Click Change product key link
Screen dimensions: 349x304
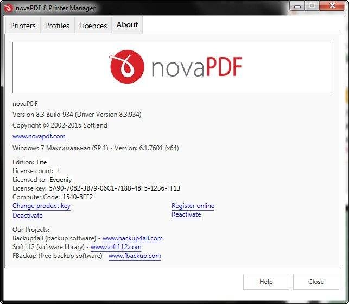pos(42,206)
